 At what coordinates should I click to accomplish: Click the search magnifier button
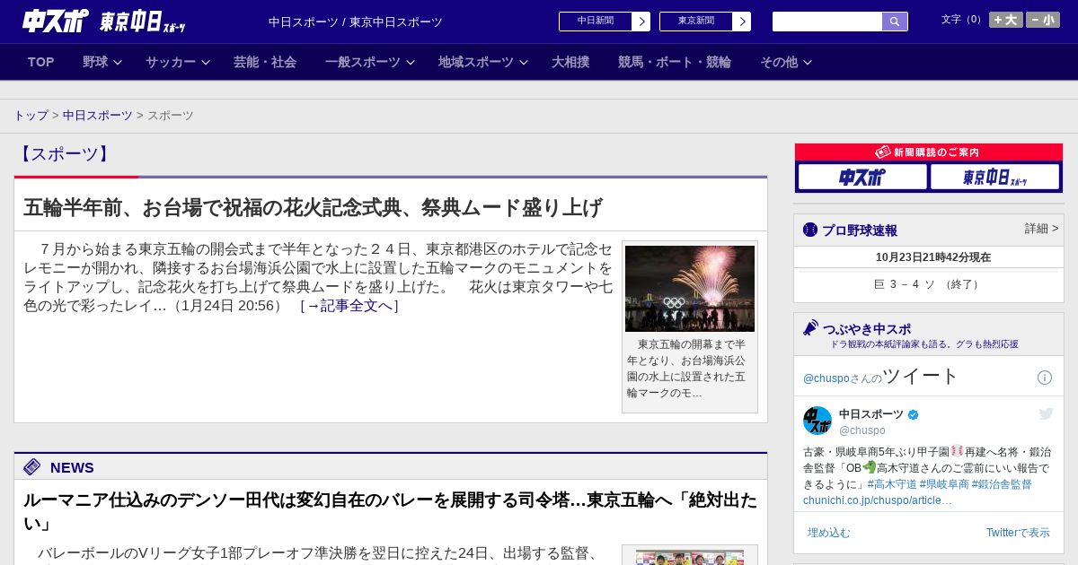[895, 22]
